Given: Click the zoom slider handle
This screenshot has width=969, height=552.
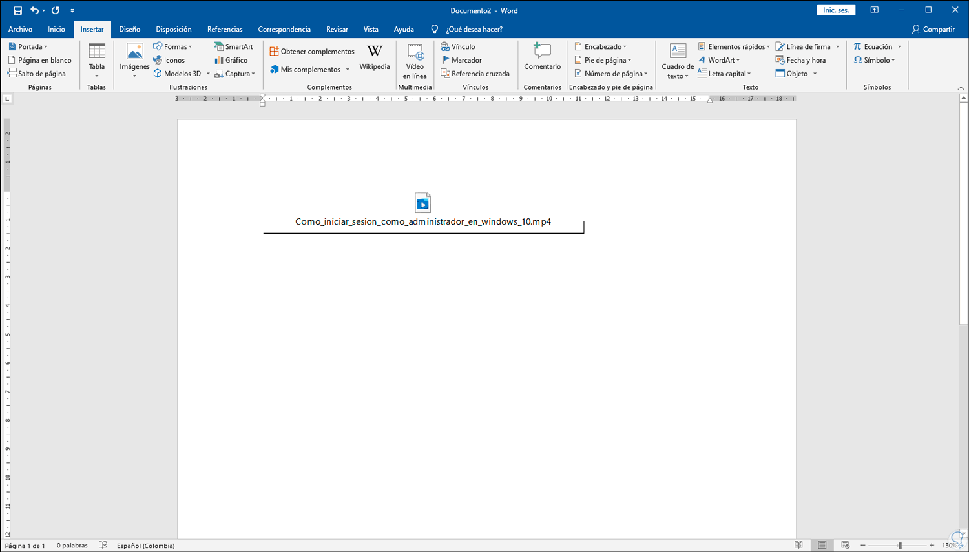Looking at the screenshot, I should point(900,546).
